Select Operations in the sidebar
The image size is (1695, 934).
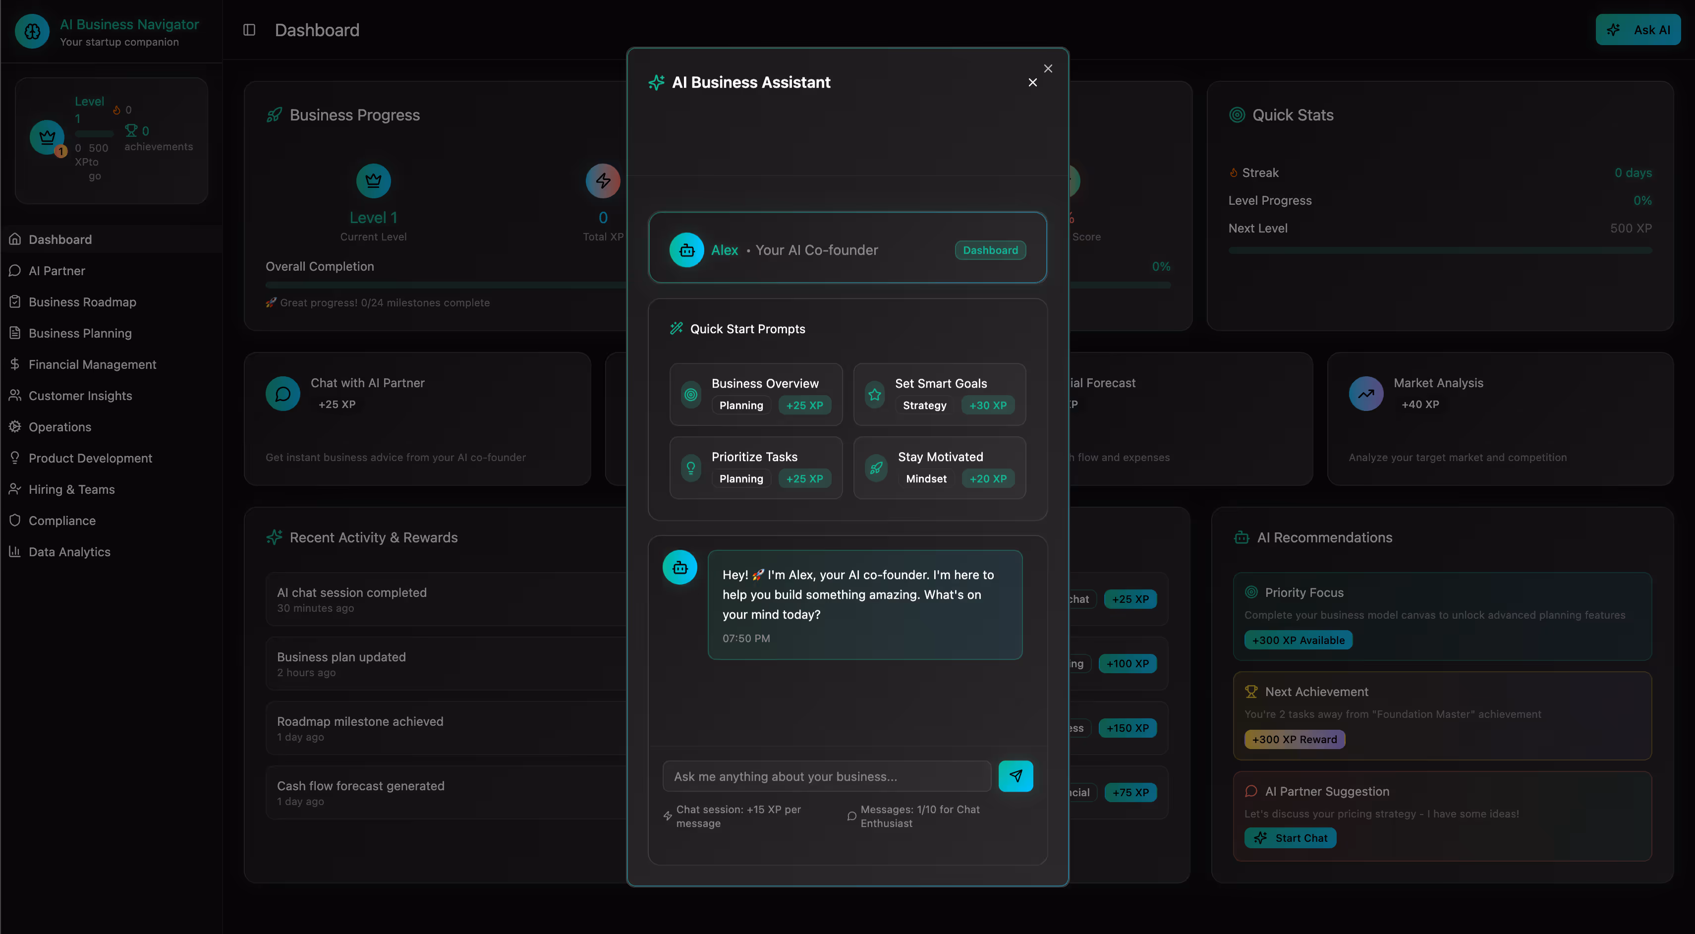point(111,426)
